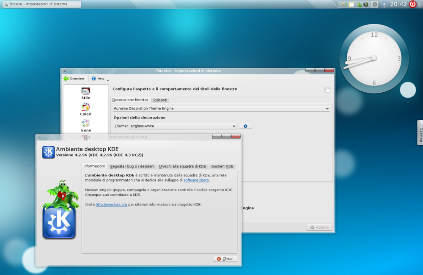Screen dimensions: 423x275
Task: Open the Segnala i bug o i desideri tab
Action: 132,166
